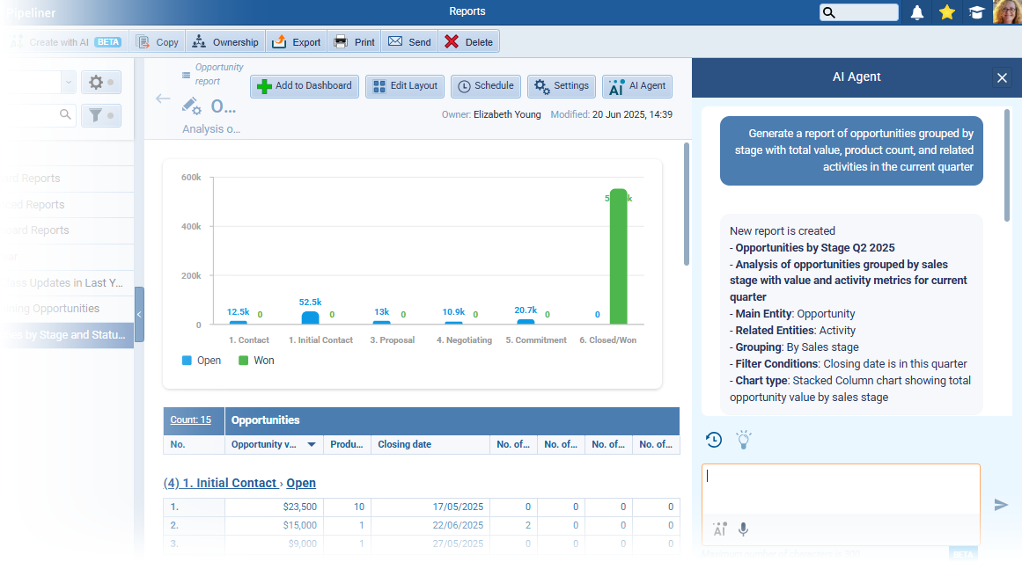Toggle the Open series in chart legend

pyautogui.click(x=202, y=361)
